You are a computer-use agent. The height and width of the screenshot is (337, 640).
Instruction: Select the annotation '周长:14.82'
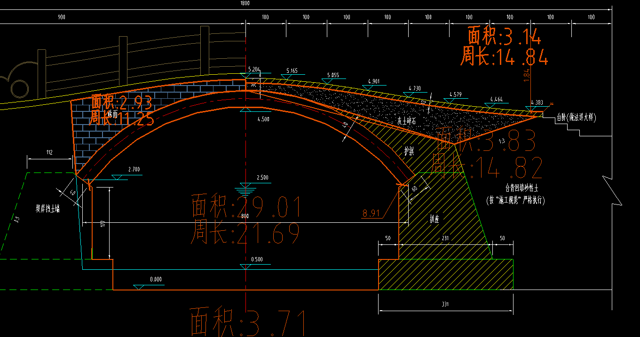pos(487,167)
